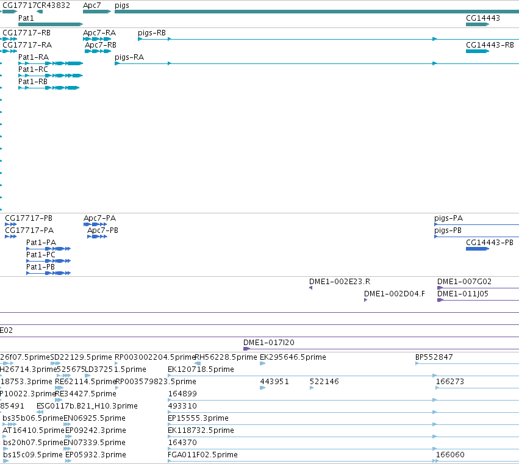Select the CG17717-PA coding sequence
519x464 pixels.
(10, 237)
